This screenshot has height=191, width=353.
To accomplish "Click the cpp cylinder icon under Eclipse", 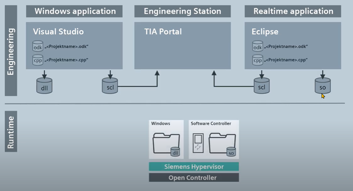I will pos(257,60).
